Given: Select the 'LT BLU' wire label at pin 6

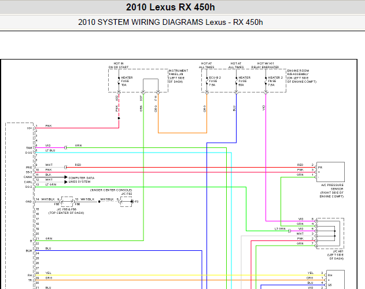Looking at the screenshot, I should coord(50,150).
